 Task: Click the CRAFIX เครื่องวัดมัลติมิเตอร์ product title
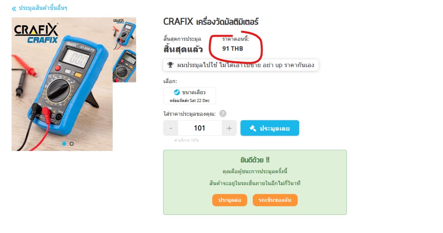pos(211,21)
